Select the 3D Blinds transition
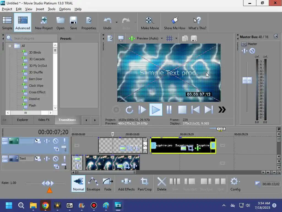Viewport: 282px width, 212px height. [x=35, y=52]
